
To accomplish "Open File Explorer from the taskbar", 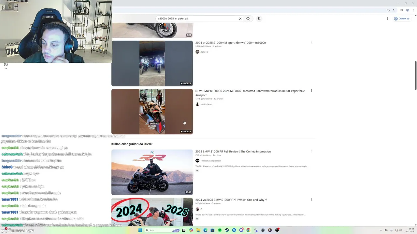I will click(x=198, y=230).
